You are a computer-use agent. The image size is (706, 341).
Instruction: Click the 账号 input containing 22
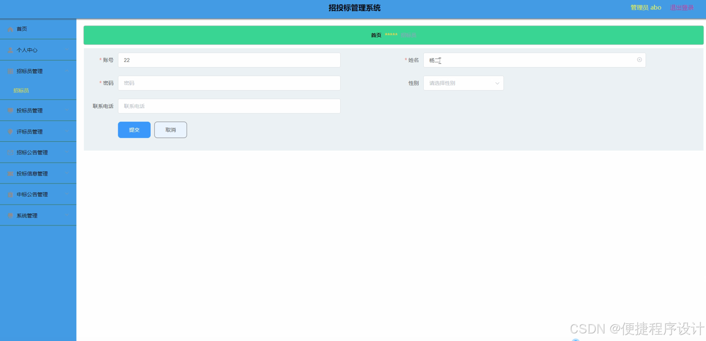(229, 60)
